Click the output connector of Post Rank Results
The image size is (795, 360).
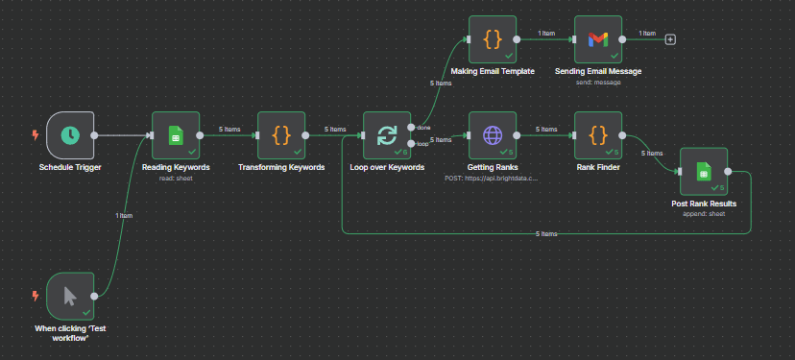[x=728, y=172]
